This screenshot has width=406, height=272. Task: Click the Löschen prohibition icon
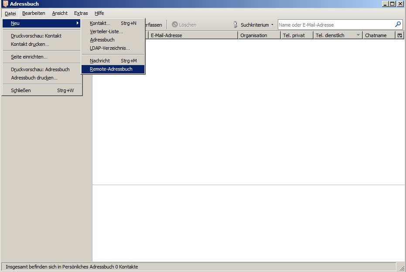coord(175,24)
